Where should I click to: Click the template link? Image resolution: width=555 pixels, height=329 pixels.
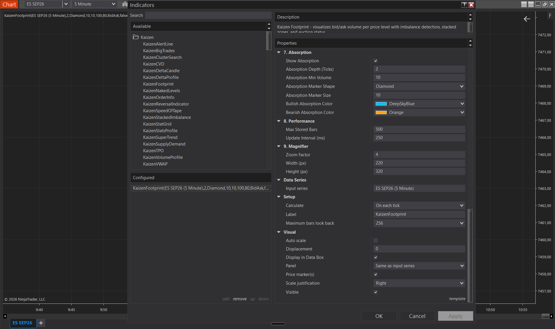point(457,299)
